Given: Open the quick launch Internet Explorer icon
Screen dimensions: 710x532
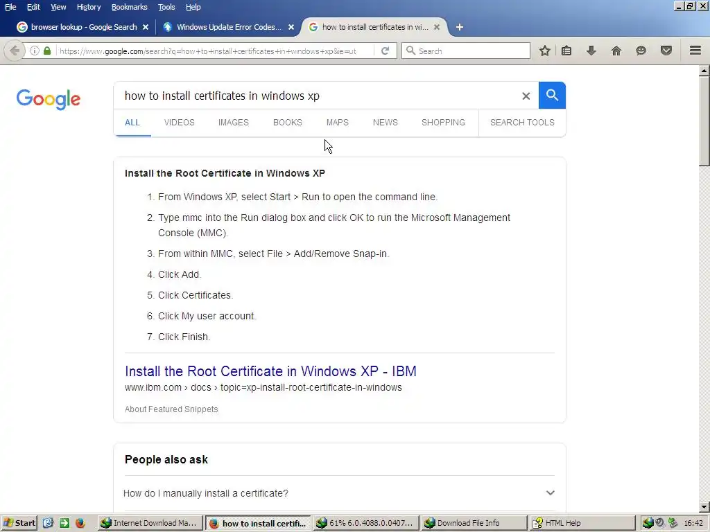Looking at the screenshot, I should [48, 523].
